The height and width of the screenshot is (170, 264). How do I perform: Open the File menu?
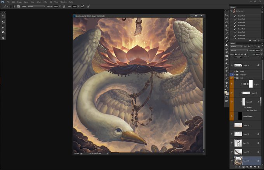coord(8,2)
